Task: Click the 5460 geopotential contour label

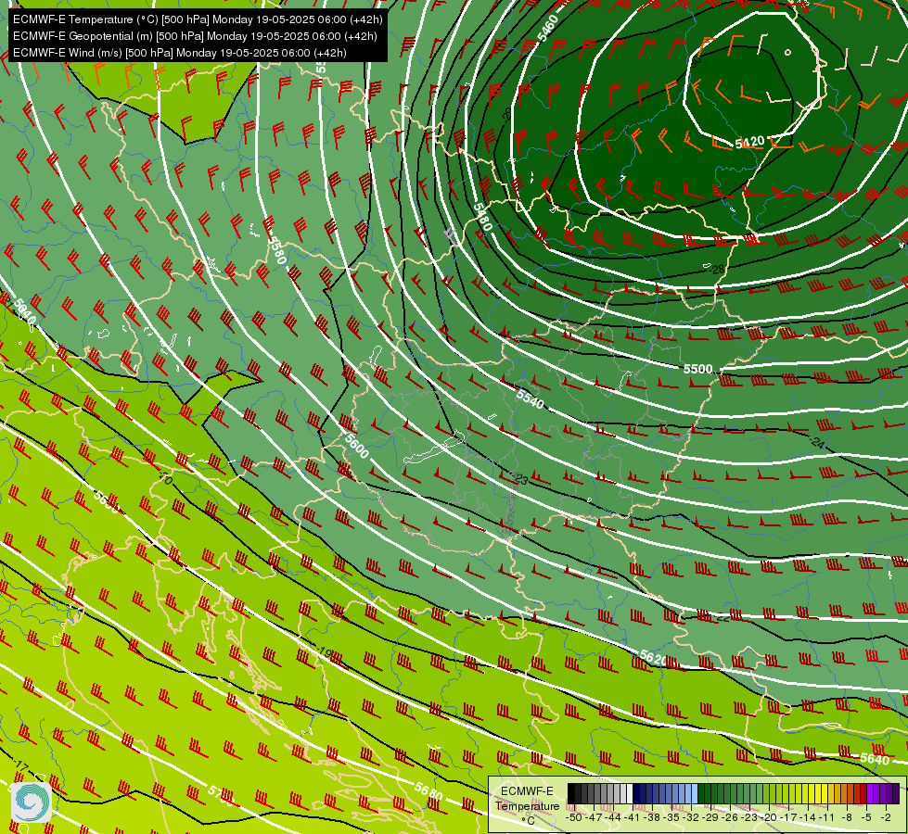Action: click(x=547, y=29)
